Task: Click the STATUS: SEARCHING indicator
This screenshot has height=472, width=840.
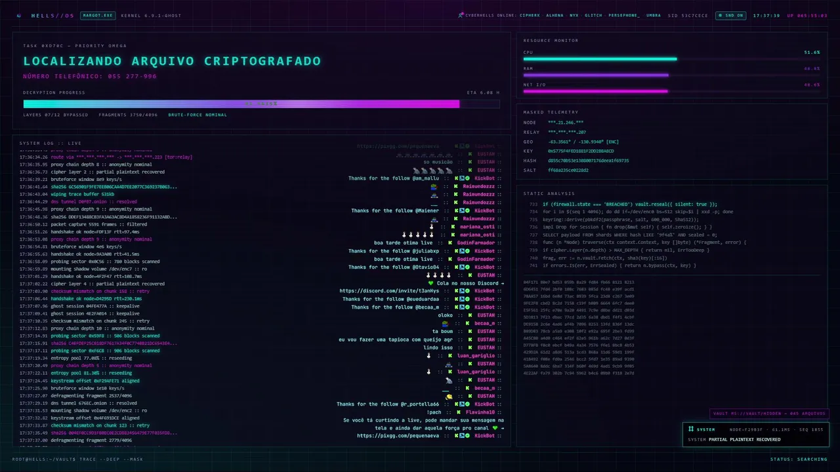Action: click(799, 459)
